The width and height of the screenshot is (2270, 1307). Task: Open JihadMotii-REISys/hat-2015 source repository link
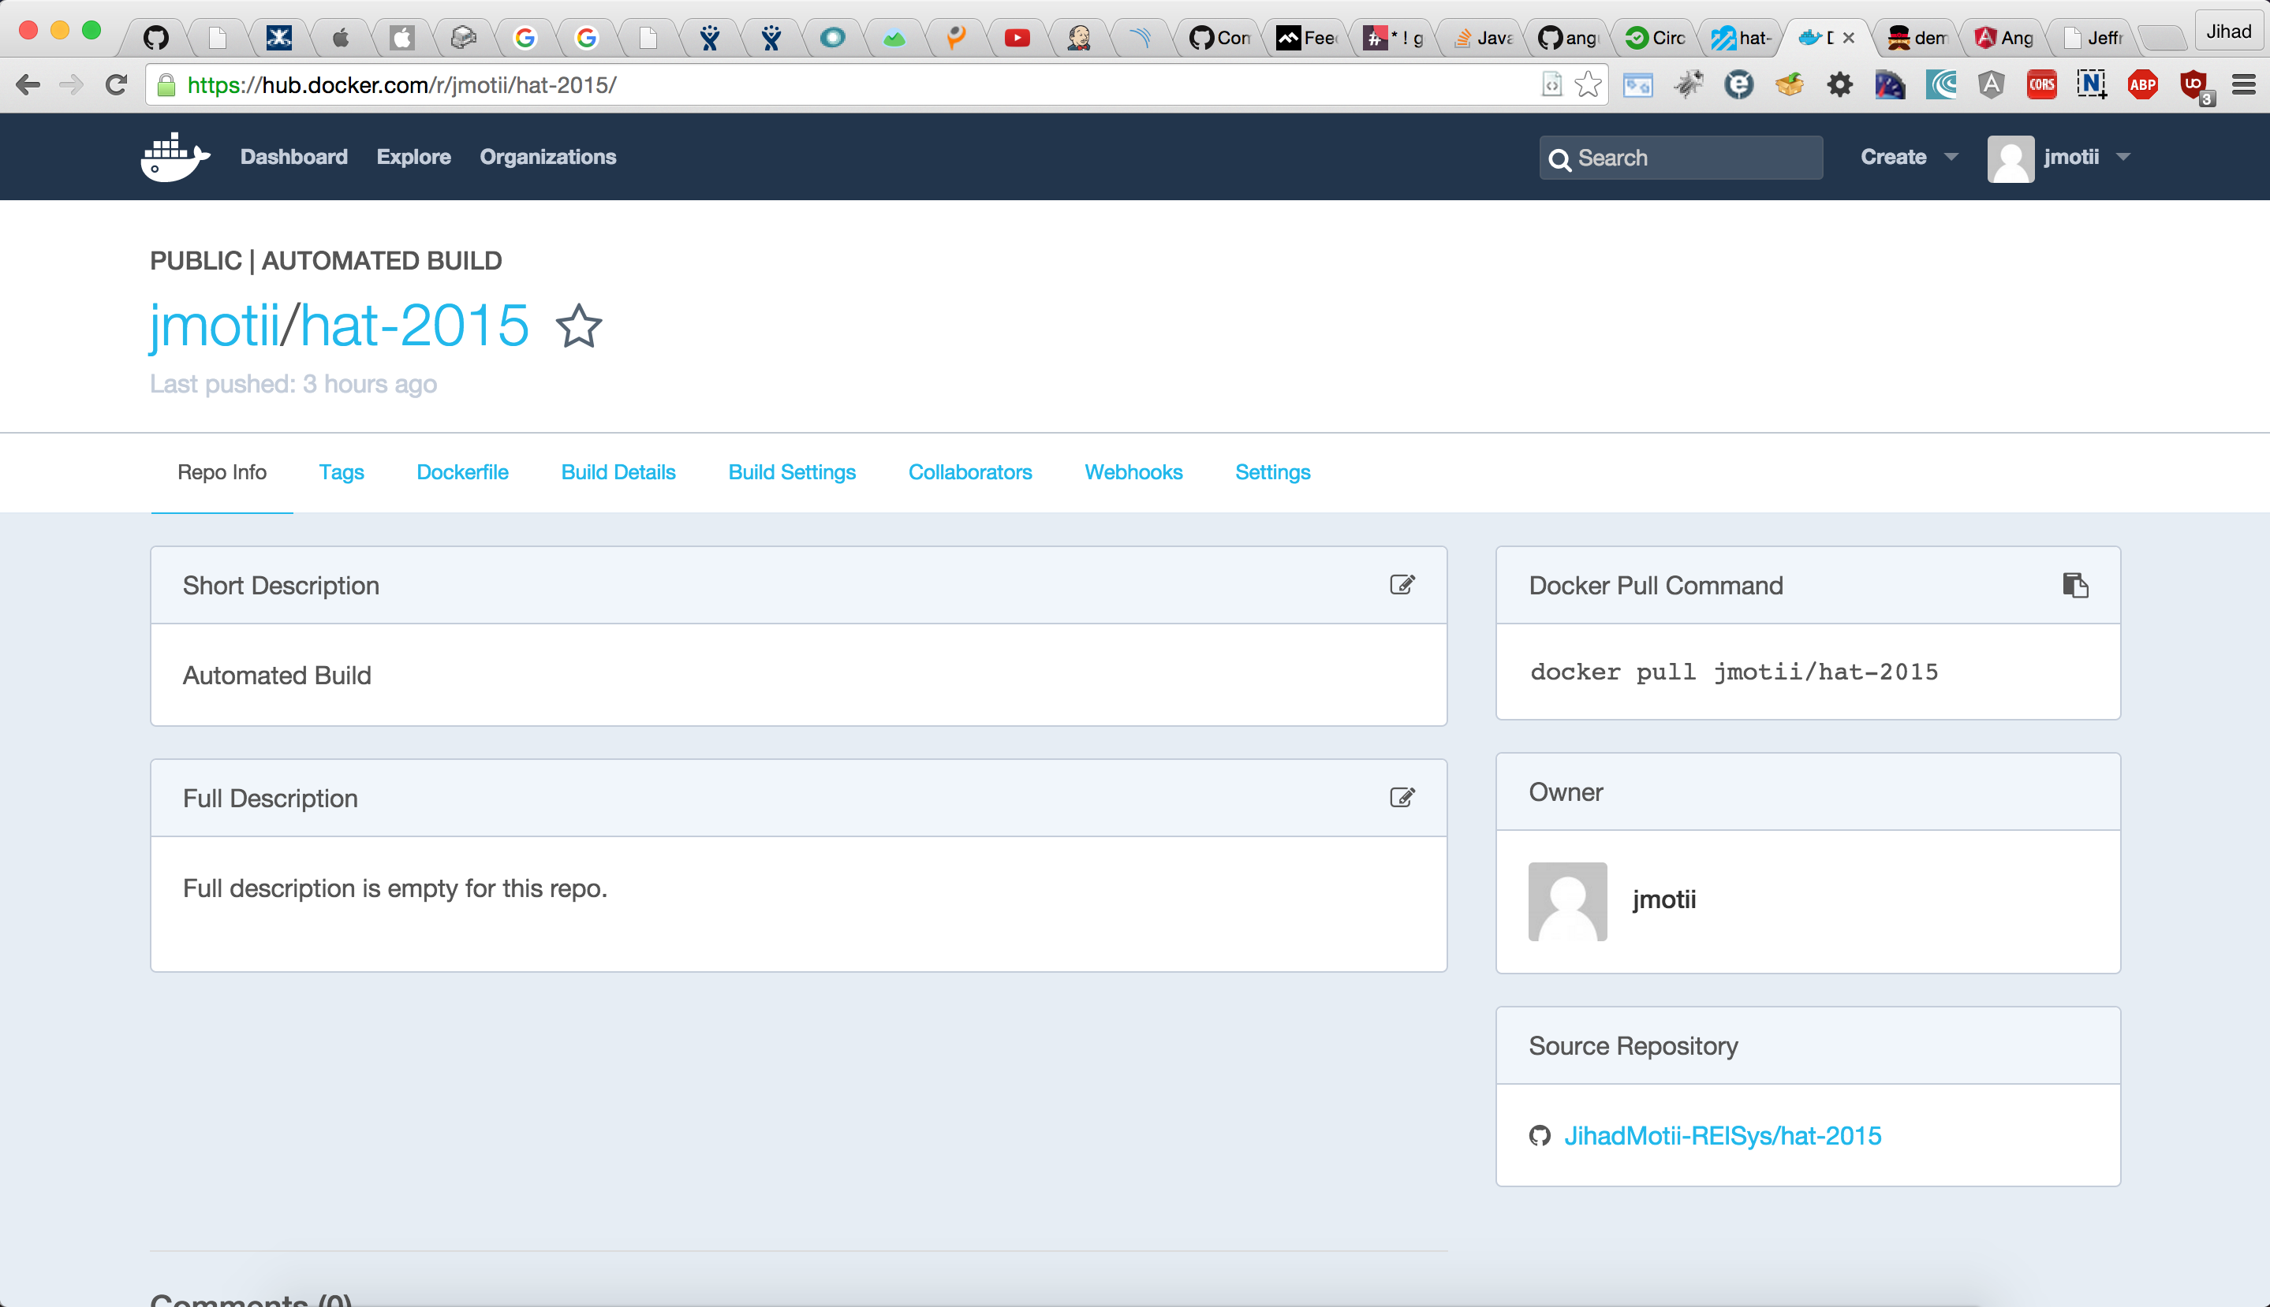(1723, 1136)
